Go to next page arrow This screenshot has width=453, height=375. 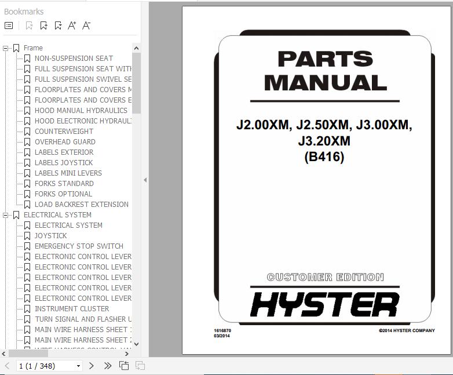[x=92, y=366]
